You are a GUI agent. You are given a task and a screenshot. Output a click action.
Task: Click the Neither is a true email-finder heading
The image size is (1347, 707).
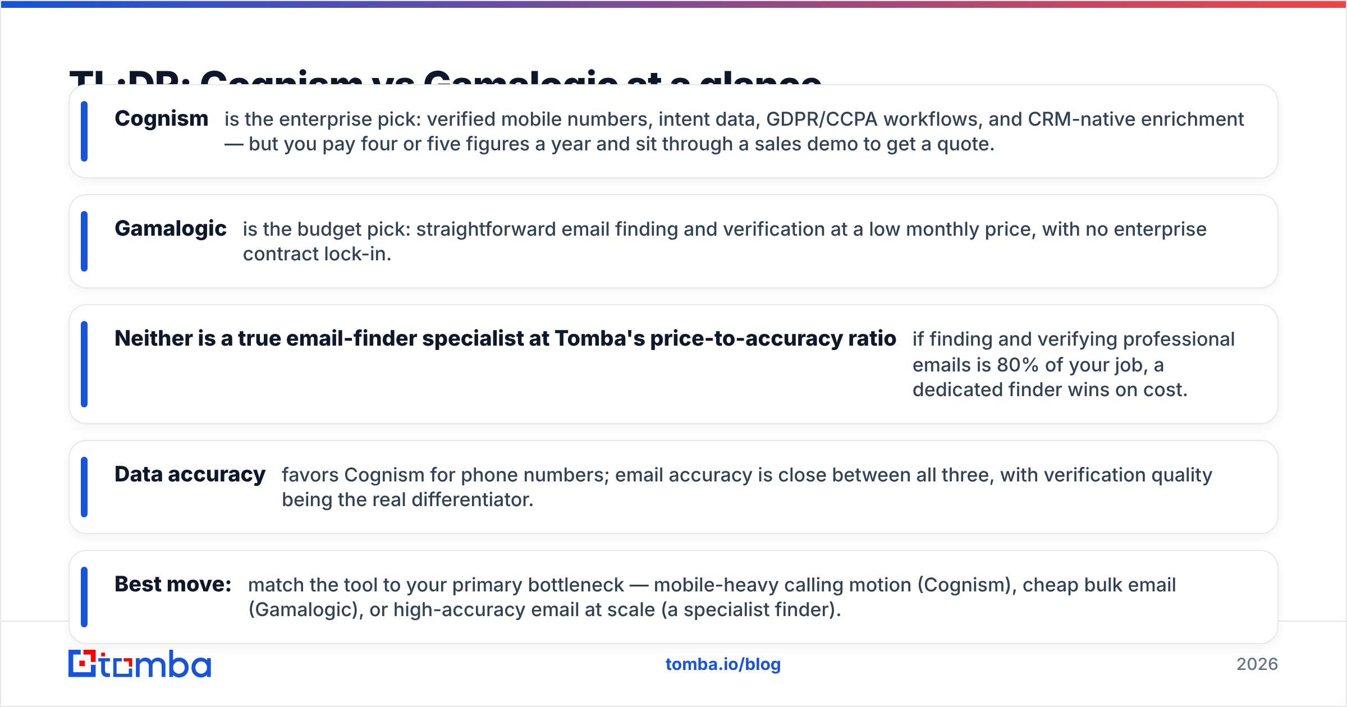(x=505, y=339)
